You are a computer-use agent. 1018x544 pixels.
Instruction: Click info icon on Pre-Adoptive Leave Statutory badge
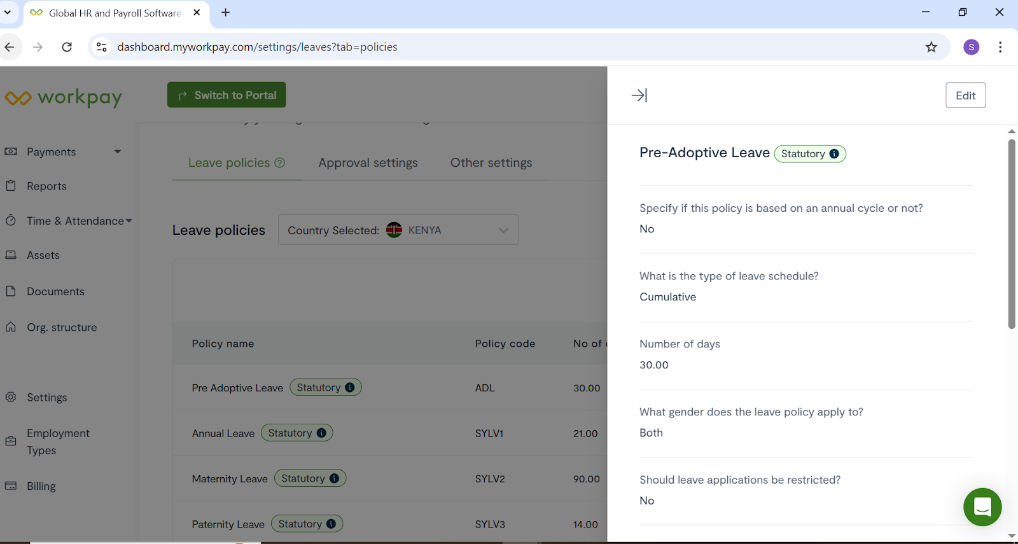pos(834,154)
